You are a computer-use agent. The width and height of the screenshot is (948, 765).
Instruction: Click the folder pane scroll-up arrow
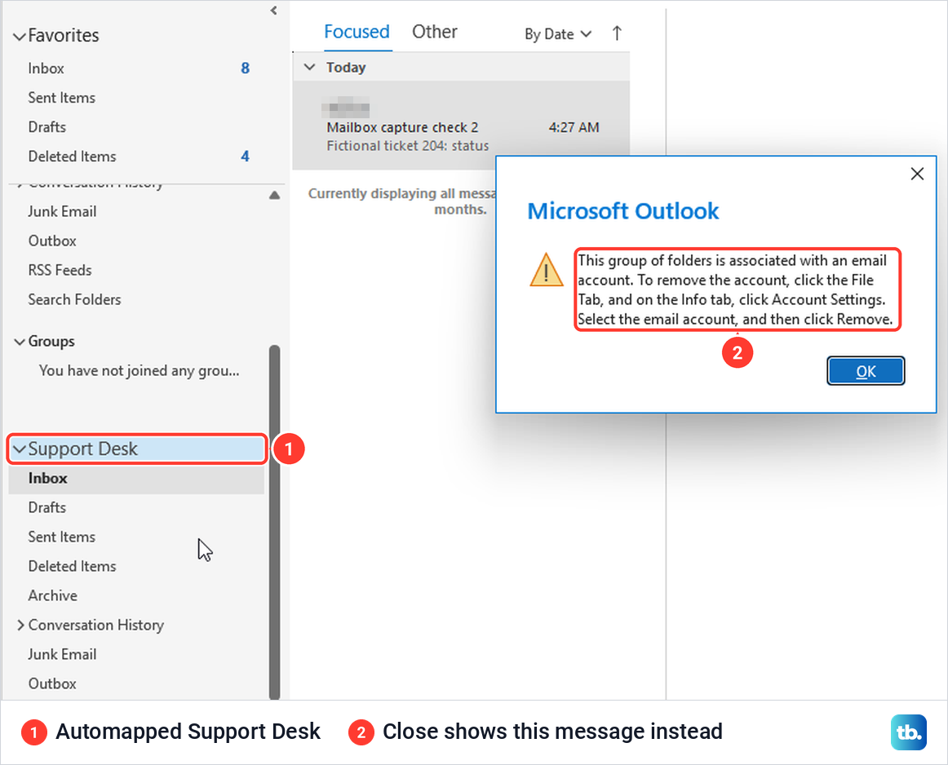coord(274,195)
